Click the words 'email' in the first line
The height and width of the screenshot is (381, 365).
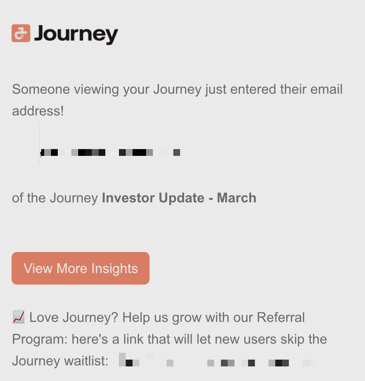(326, 89)
